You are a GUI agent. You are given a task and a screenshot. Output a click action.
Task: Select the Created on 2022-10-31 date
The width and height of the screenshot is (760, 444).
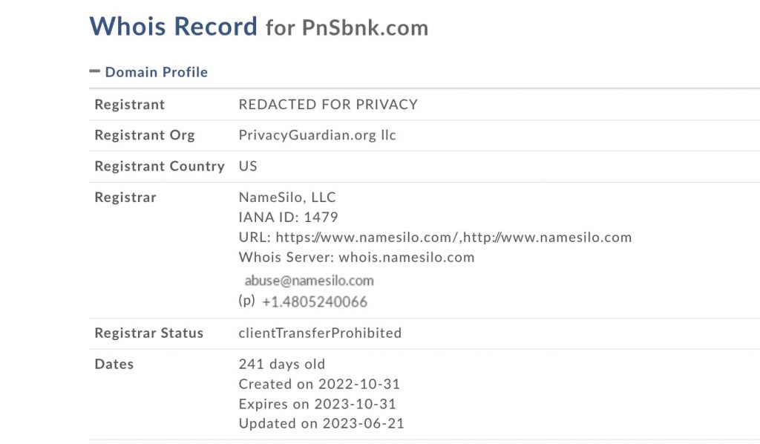[319, 385]
